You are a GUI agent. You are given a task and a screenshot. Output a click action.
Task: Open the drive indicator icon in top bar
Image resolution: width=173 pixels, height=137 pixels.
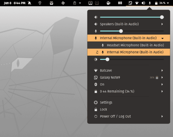click(x=52, y=3)
